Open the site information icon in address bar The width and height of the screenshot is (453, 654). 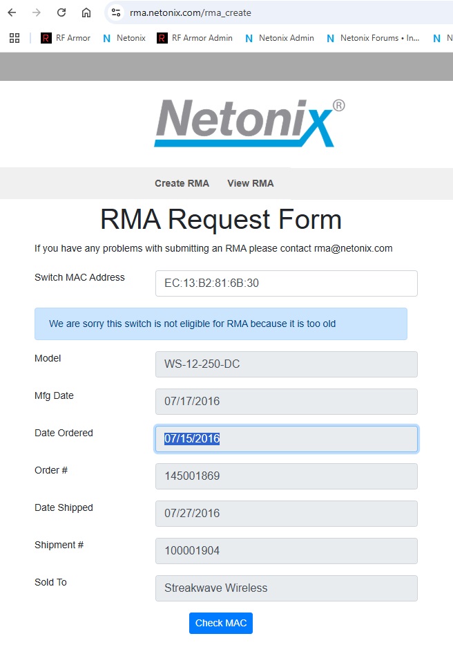click(x=116, y=12)
